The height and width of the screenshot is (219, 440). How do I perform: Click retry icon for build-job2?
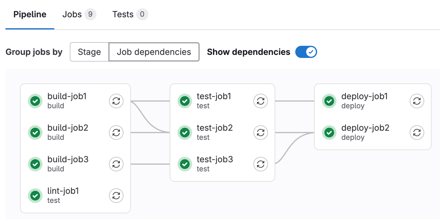pos(116,133)
